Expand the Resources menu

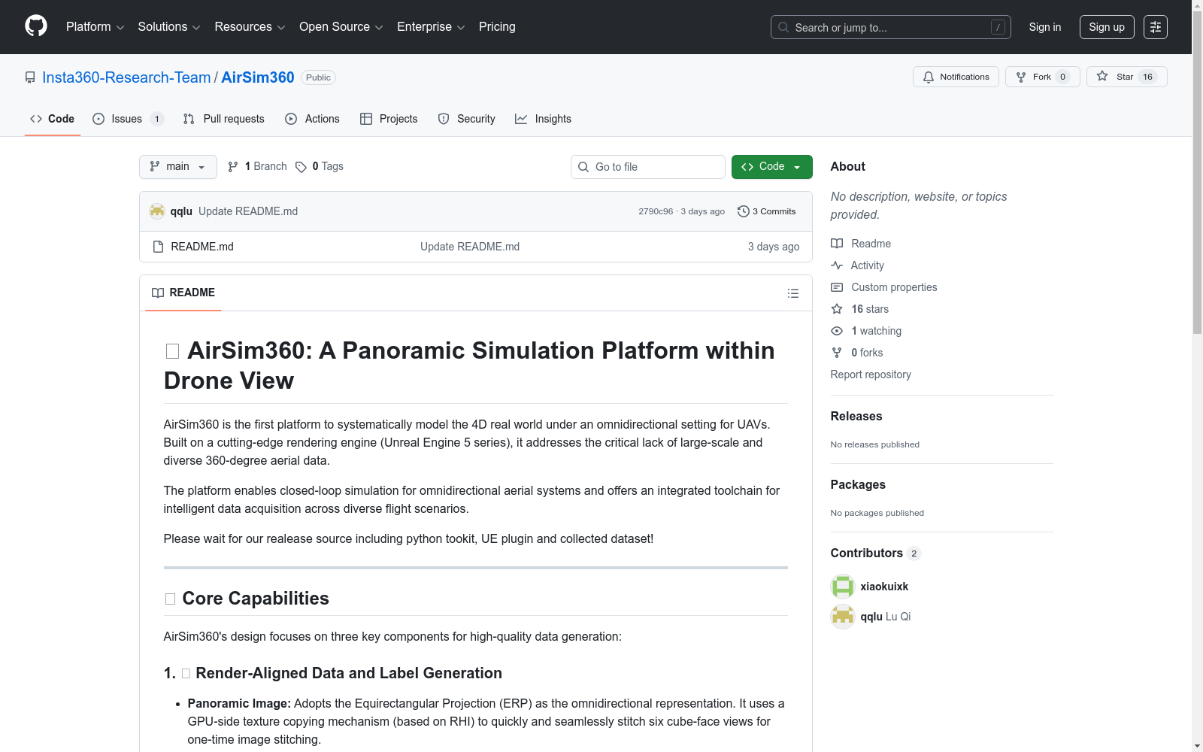point(250,27)
